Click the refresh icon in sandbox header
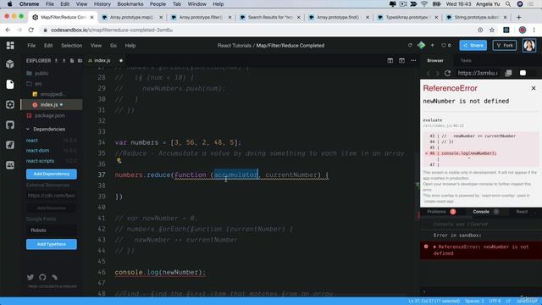This screenshot has height=305, width=542. coord(410,45)
